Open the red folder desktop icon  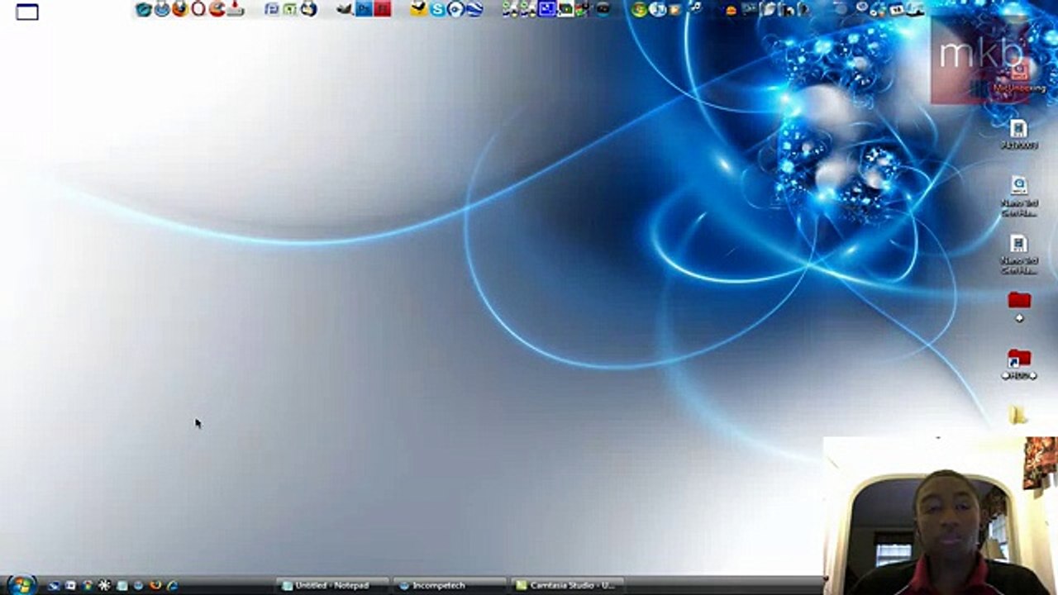click(1019, 300)
